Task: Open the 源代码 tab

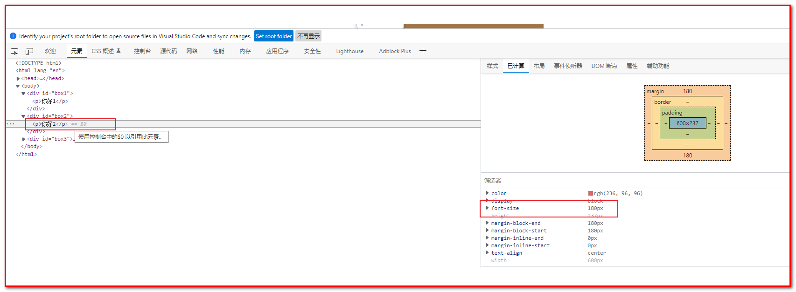Action: [168, 51]
